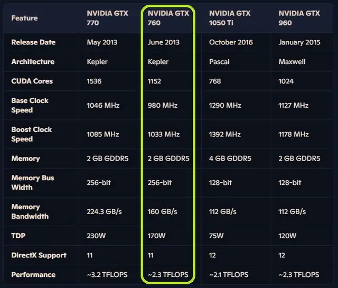Select the Base Clock Speed label
Screen dimensions: 338x288
(x=30, y=105)
